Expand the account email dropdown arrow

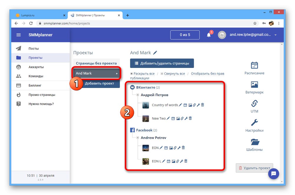(276, 35)
